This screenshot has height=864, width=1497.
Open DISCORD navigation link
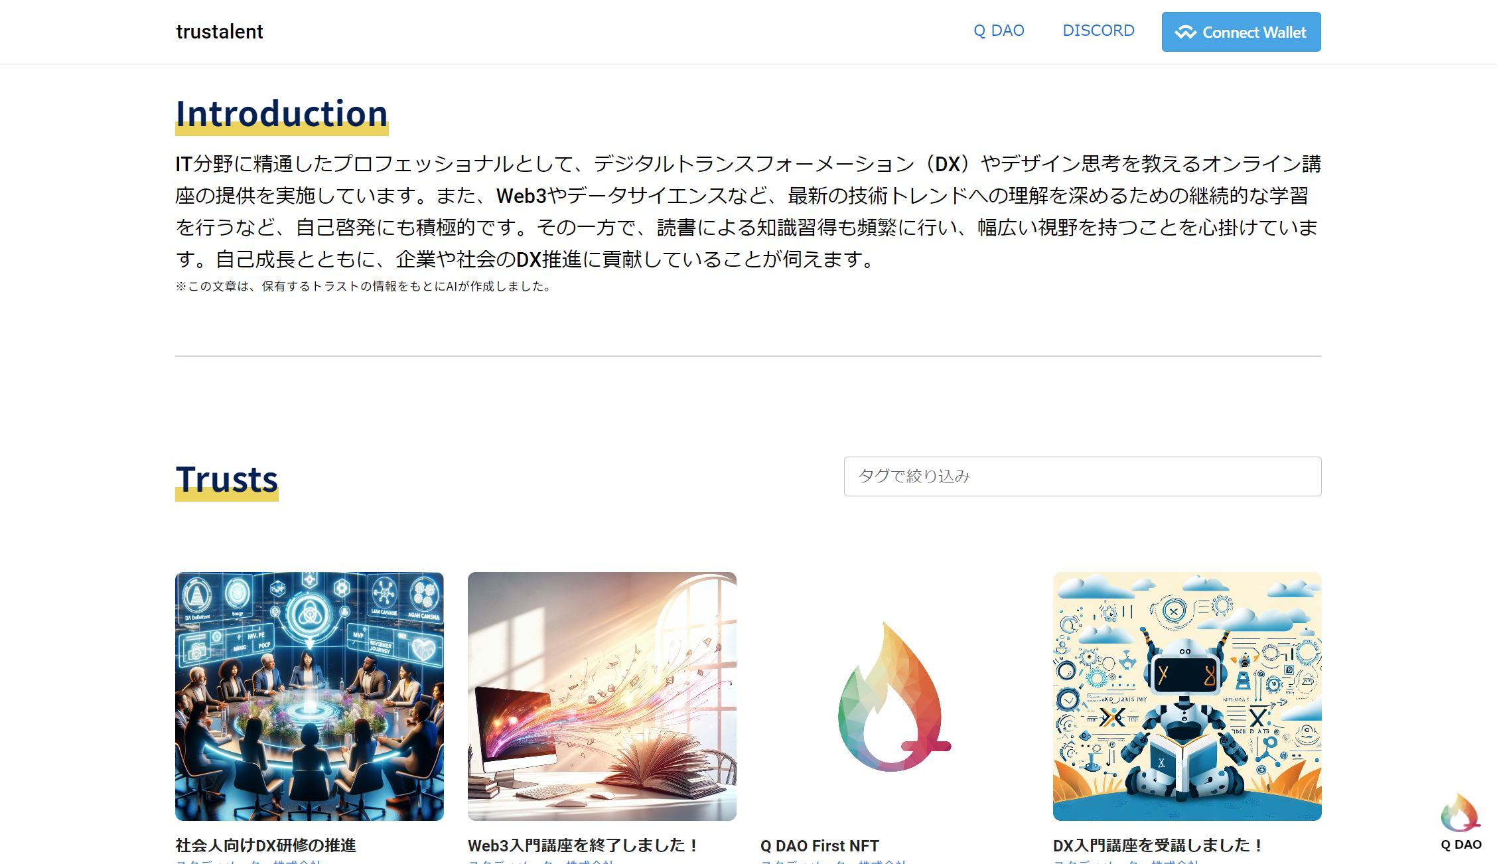[1098, 31]
